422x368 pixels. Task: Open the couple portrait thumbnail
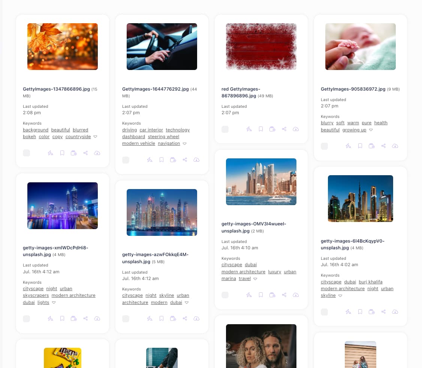pyautogui.click(x=261, y=346)
